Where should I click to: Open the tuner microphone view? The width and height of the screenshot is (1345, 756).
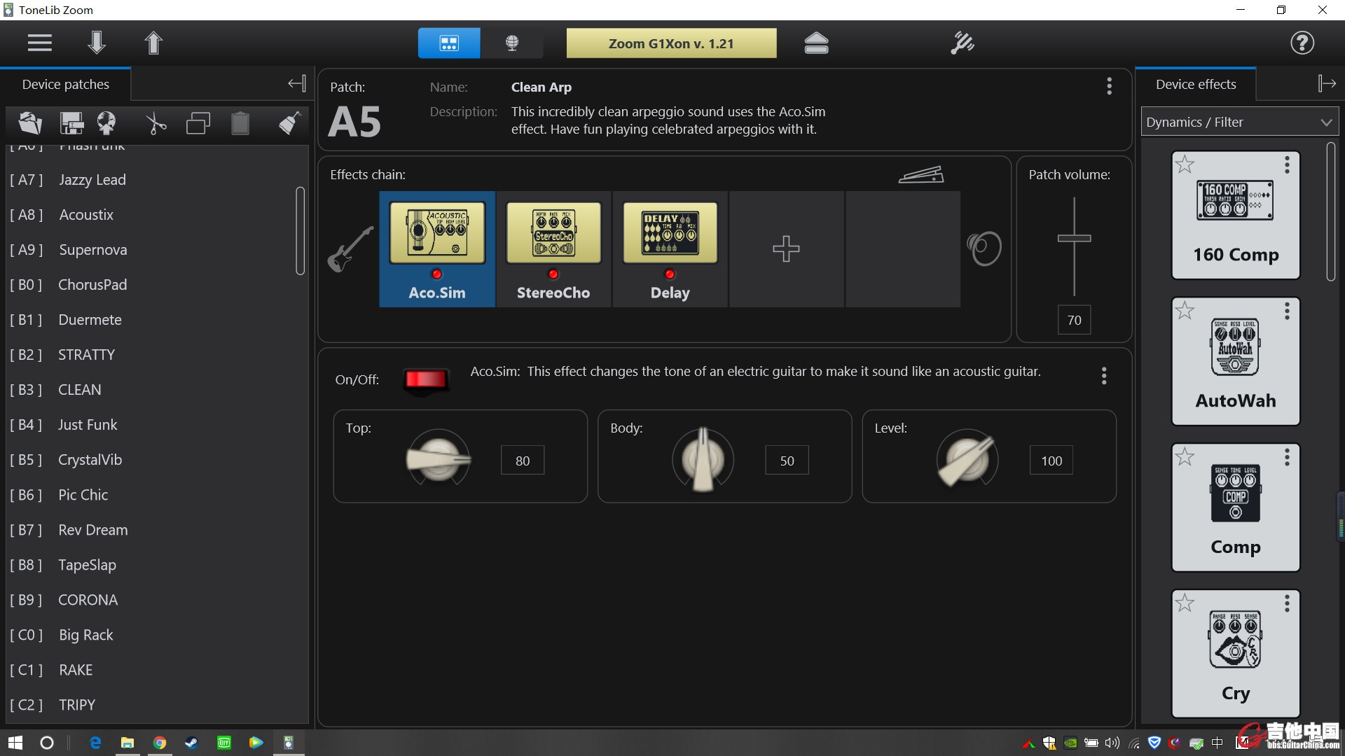click(512, 43)
